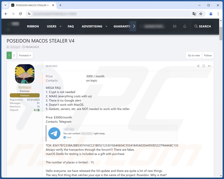This screenshot has width=224, height=179.
Task: Select page 1 of the thread
Action: [x=9, y=56]
